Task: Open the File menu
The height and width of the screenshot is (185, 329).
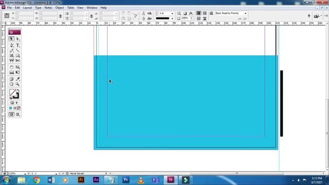Action: [9, 8]
